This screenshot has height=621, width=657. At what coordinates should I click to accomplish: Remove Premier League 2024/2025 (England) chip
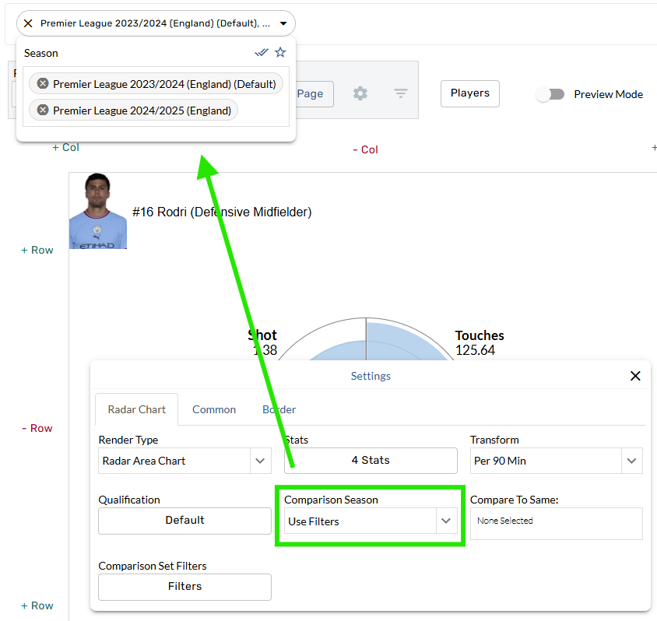tap(43, 111)
